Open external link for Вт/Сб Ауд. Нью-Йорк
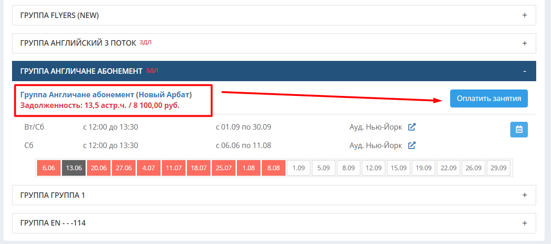 point(412,127)
